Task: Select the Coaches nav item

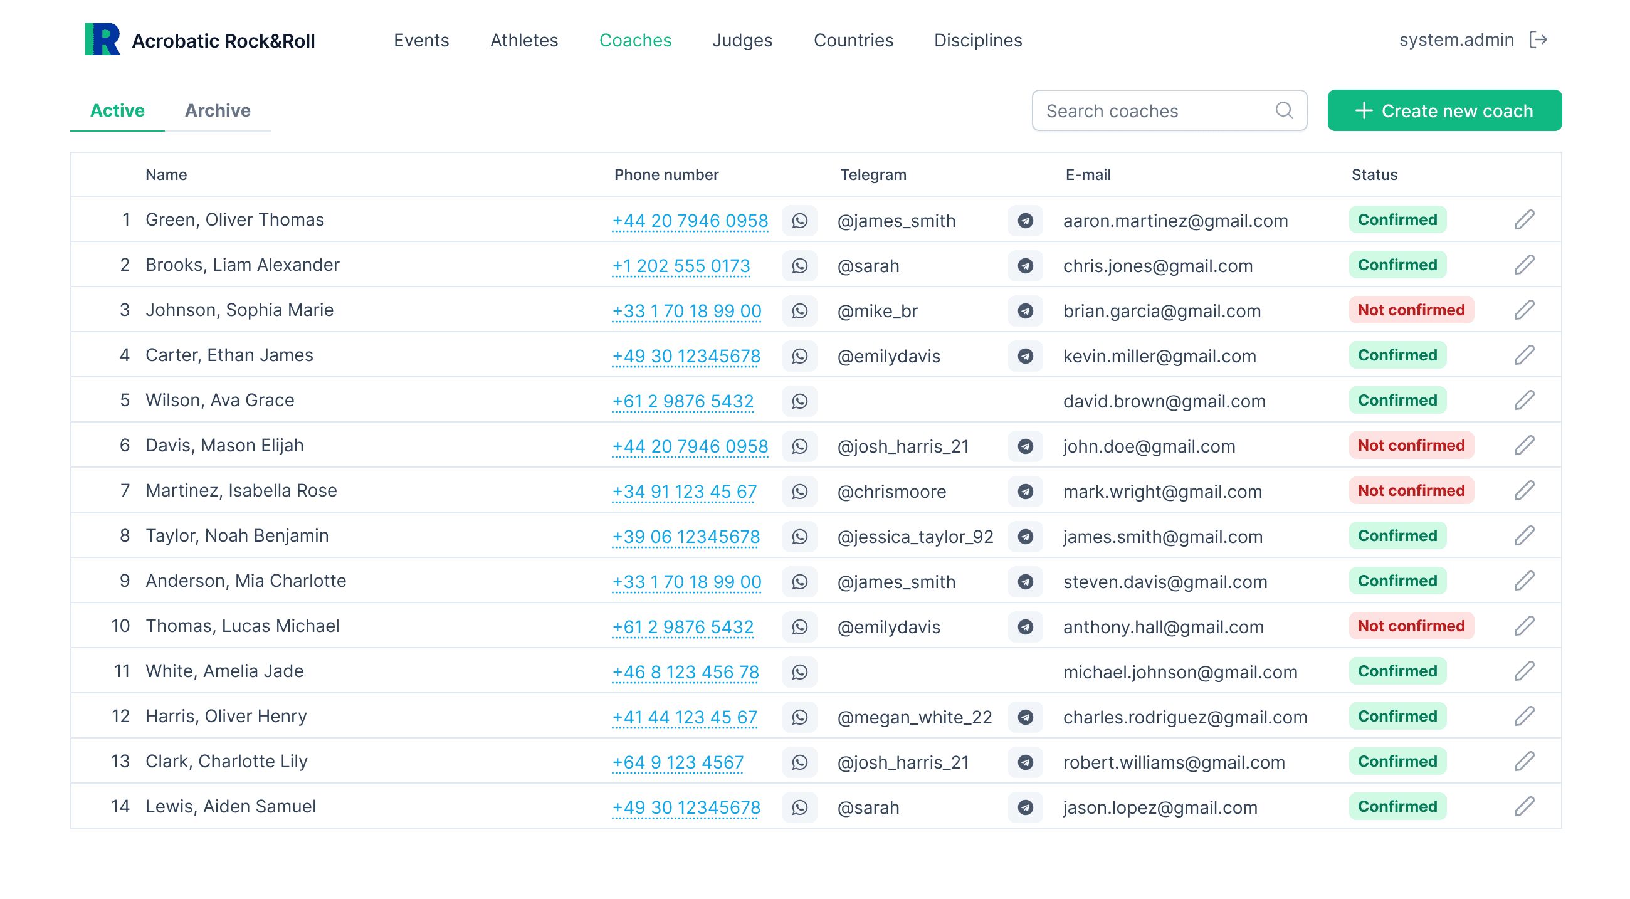Action: tap(635, 40)
